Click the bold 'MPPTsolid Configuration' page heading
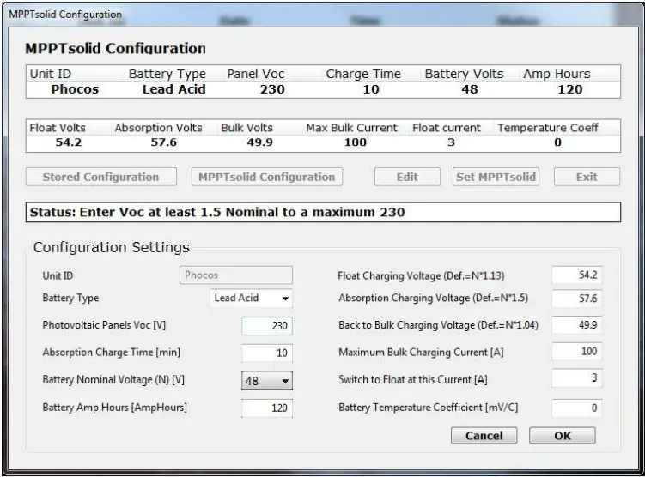This screenshot has height=477, width=645. pos(116,49)
